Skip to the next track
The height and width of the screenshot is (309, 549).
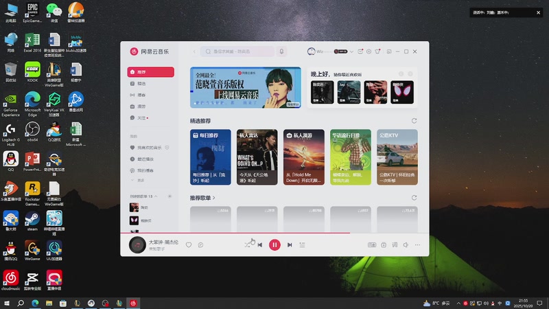[x=290, y=245]
